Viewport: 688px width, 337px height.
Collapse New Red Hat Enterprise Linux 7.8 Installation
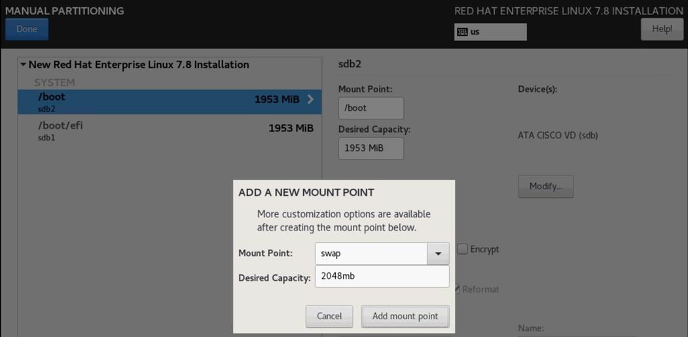coord(24,65)
